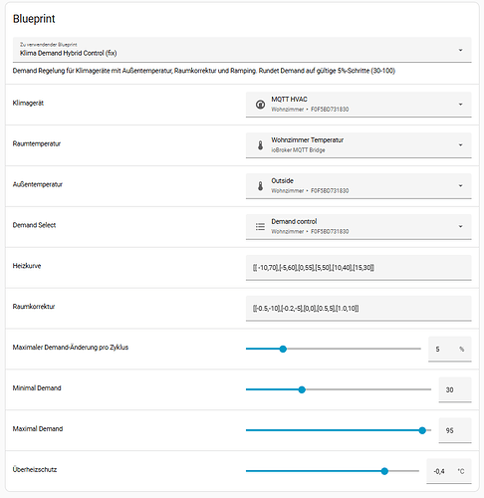Image resolution: width=484 pixels, height=498 pixels.
Task: Focus the demand change percent field showing 5
Action: tap(450, 349)
